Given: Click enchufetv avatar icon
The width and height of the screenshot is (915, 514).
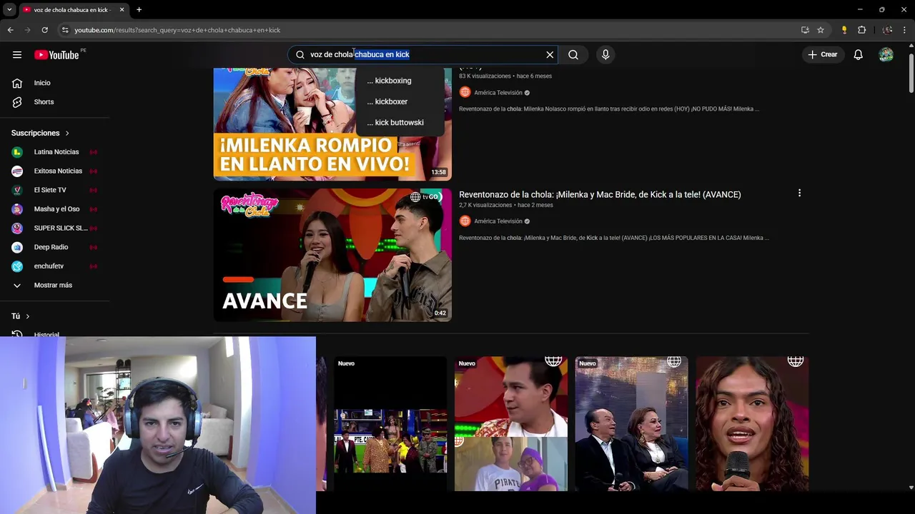Looking at the screenshot, I should click(x=17, y=266).
